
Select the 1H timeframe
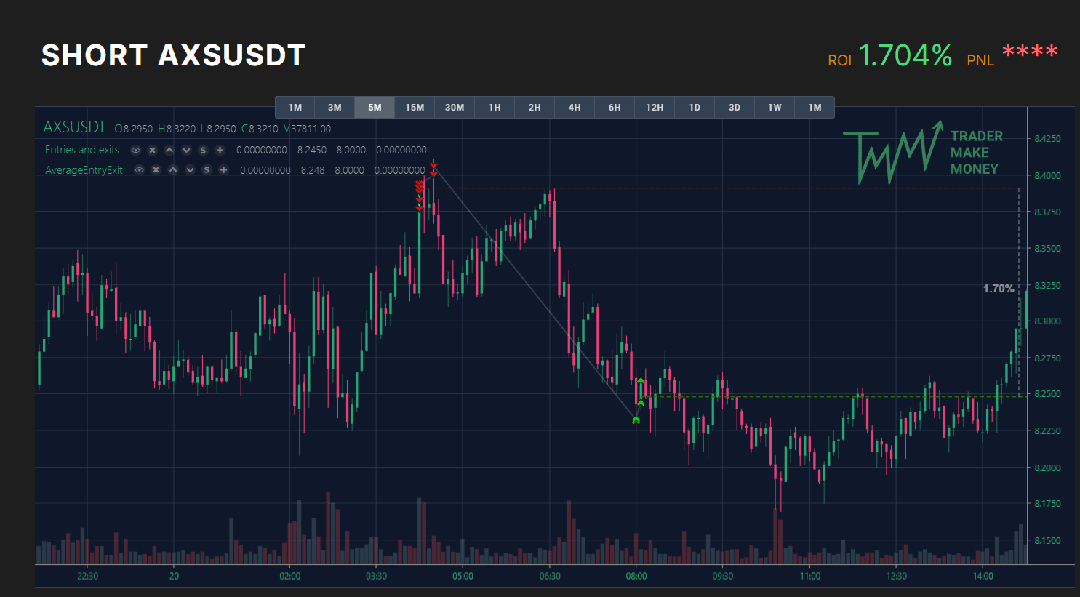(495, 107)
